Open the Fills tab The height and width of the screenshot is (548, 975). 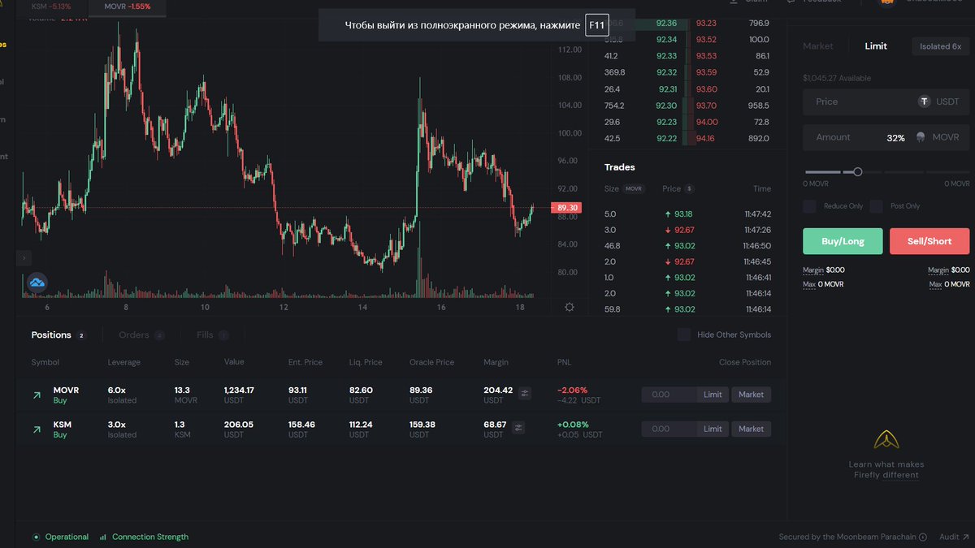click(212, 334)
